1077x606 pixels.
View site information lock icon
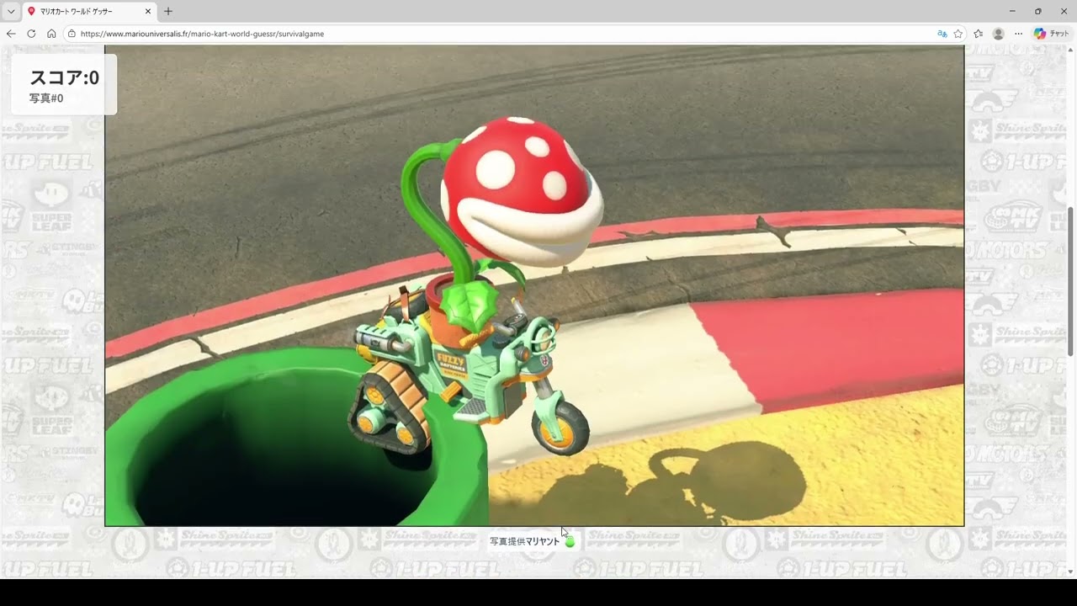(x=72, y=34)
